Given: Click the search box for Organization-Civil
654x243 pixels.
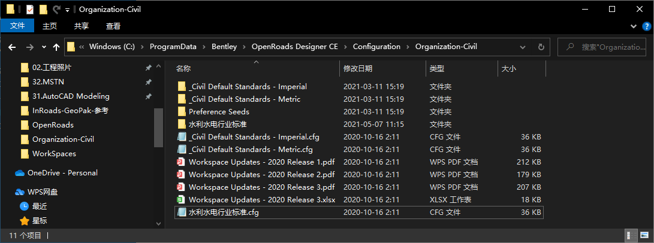Looking at the screenshot, I should pyautogui.click(x=605, y=47).
